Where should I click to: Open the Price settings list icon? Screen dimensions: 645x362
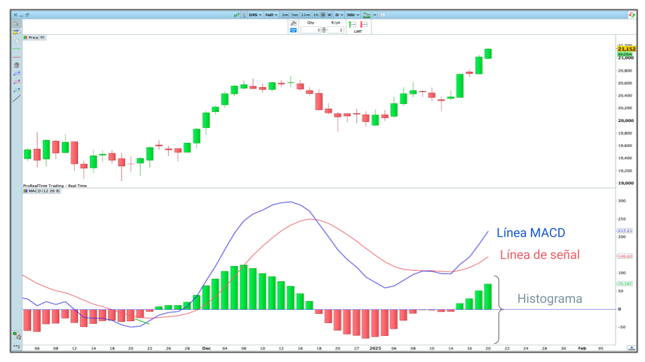click(x=43, y=38)
